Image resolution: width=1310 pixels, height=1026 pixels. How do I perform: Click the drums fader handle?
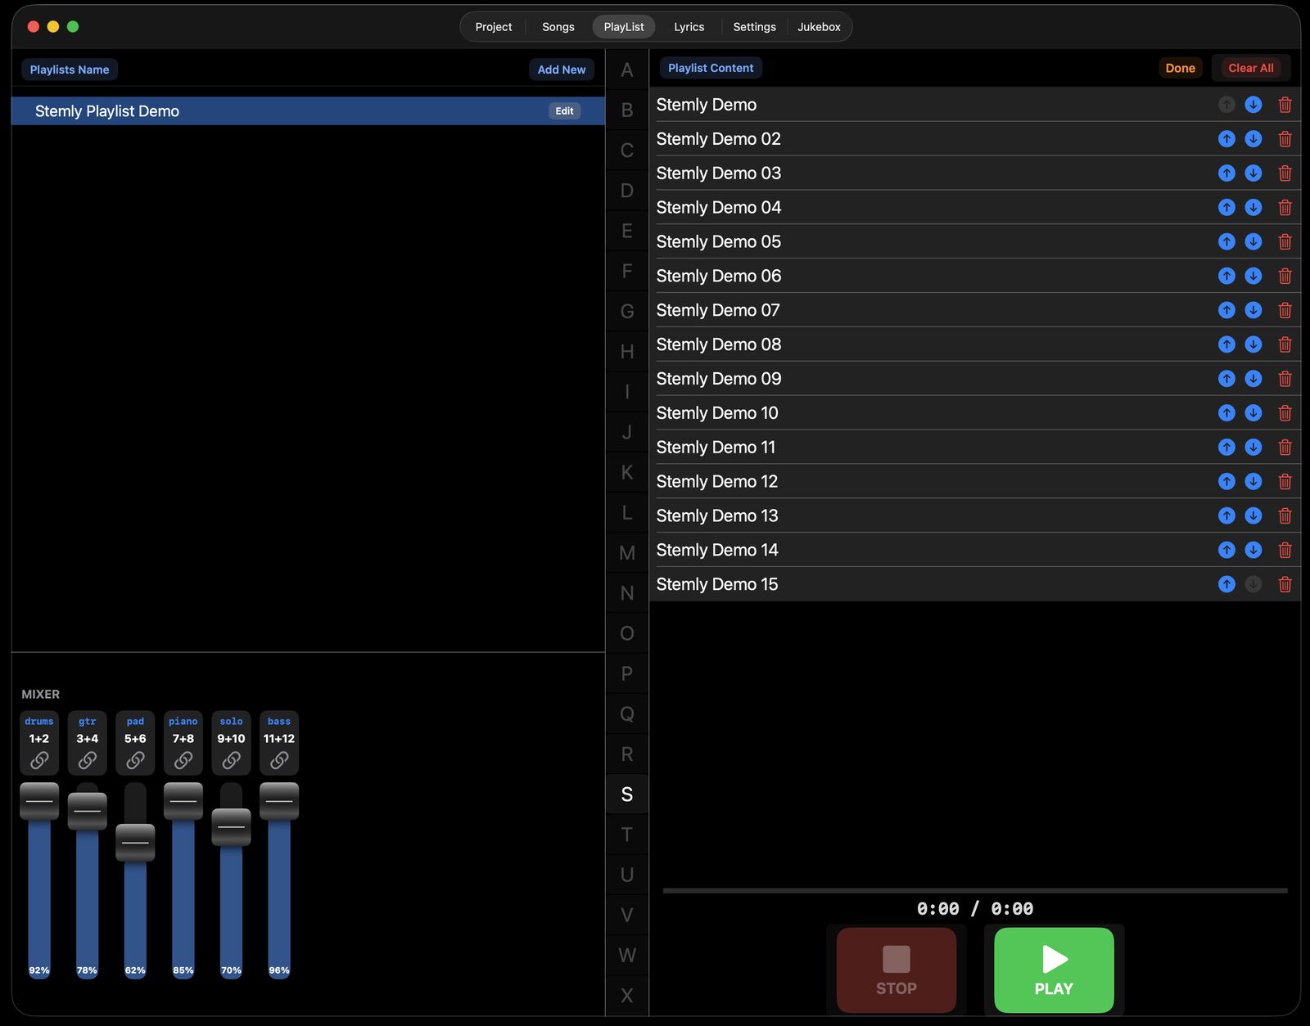coord(39,801)
